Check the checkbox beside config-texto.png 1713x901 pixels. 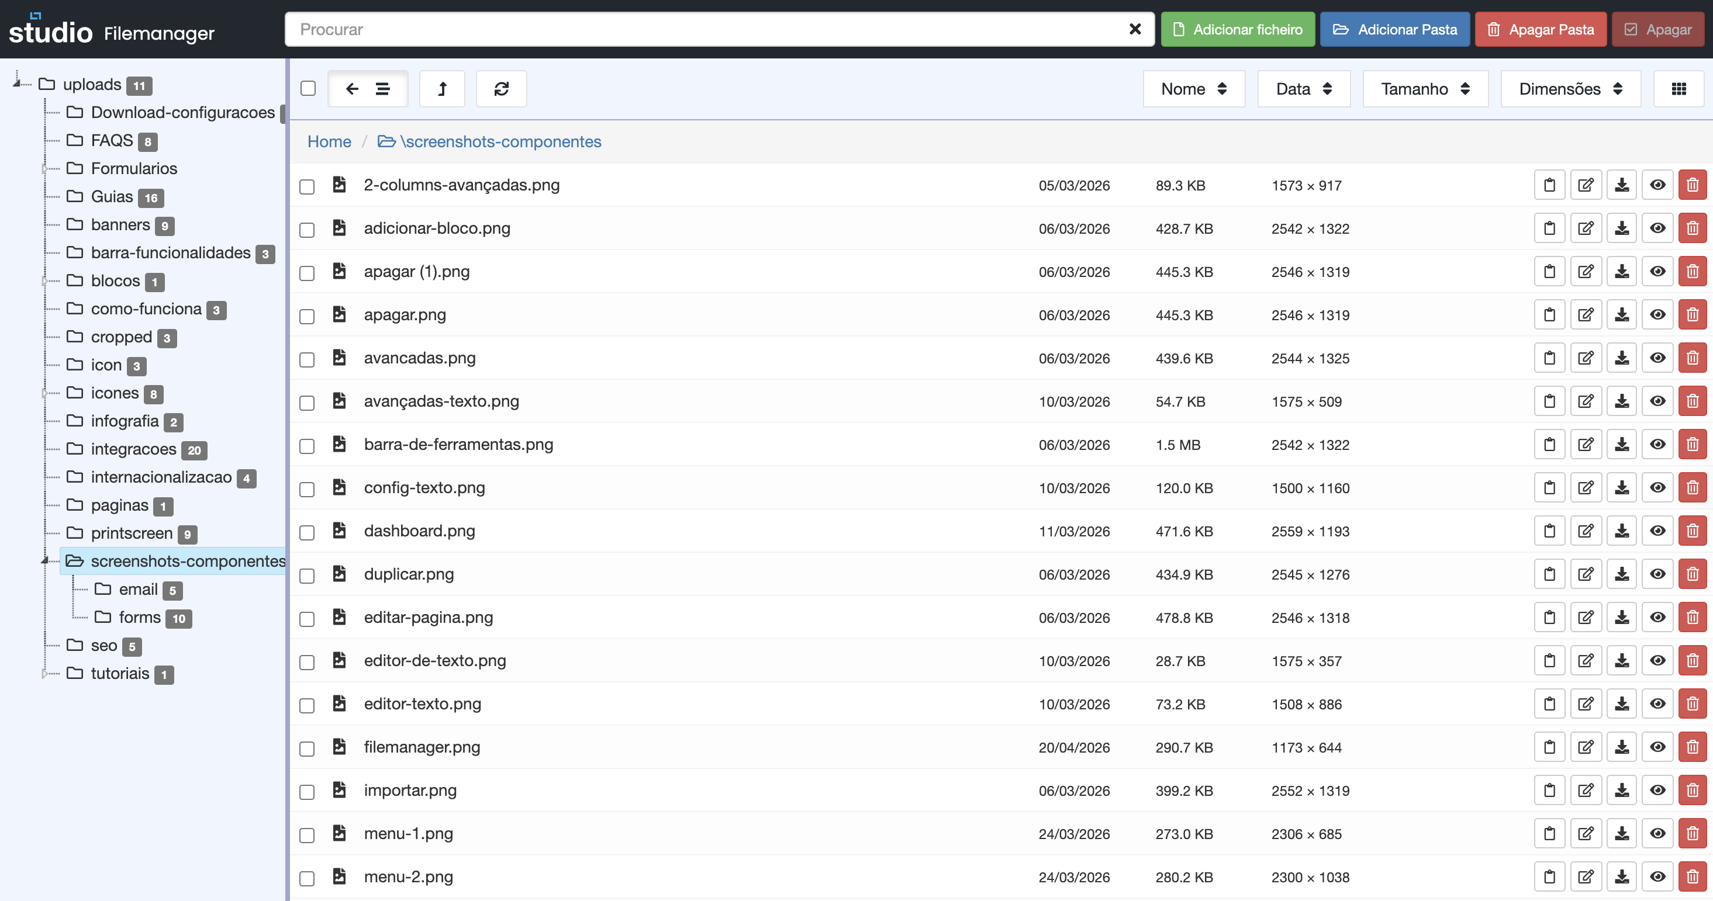pos(306,490)
